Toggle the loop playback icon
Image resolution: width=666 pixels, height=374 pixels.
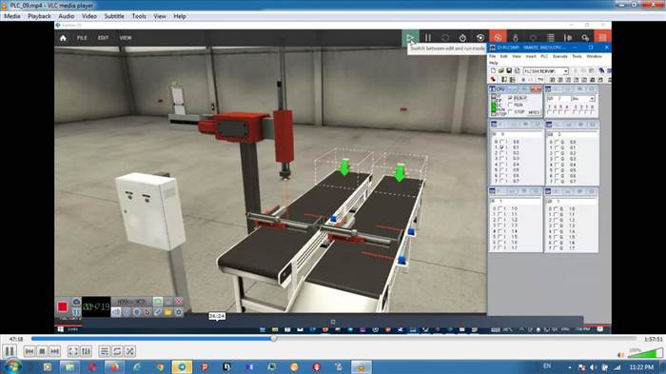coord(117,351)
